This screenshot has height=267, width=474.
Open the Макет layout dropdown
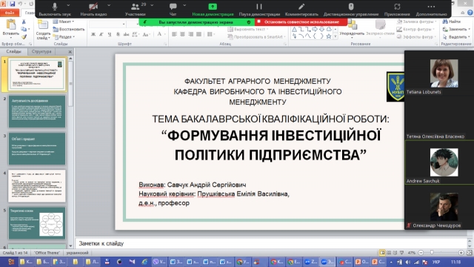(64, 22)
